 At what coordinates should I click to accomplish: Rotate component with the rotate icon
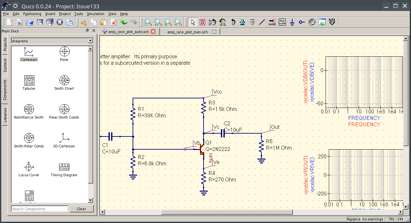click(233, 22)
